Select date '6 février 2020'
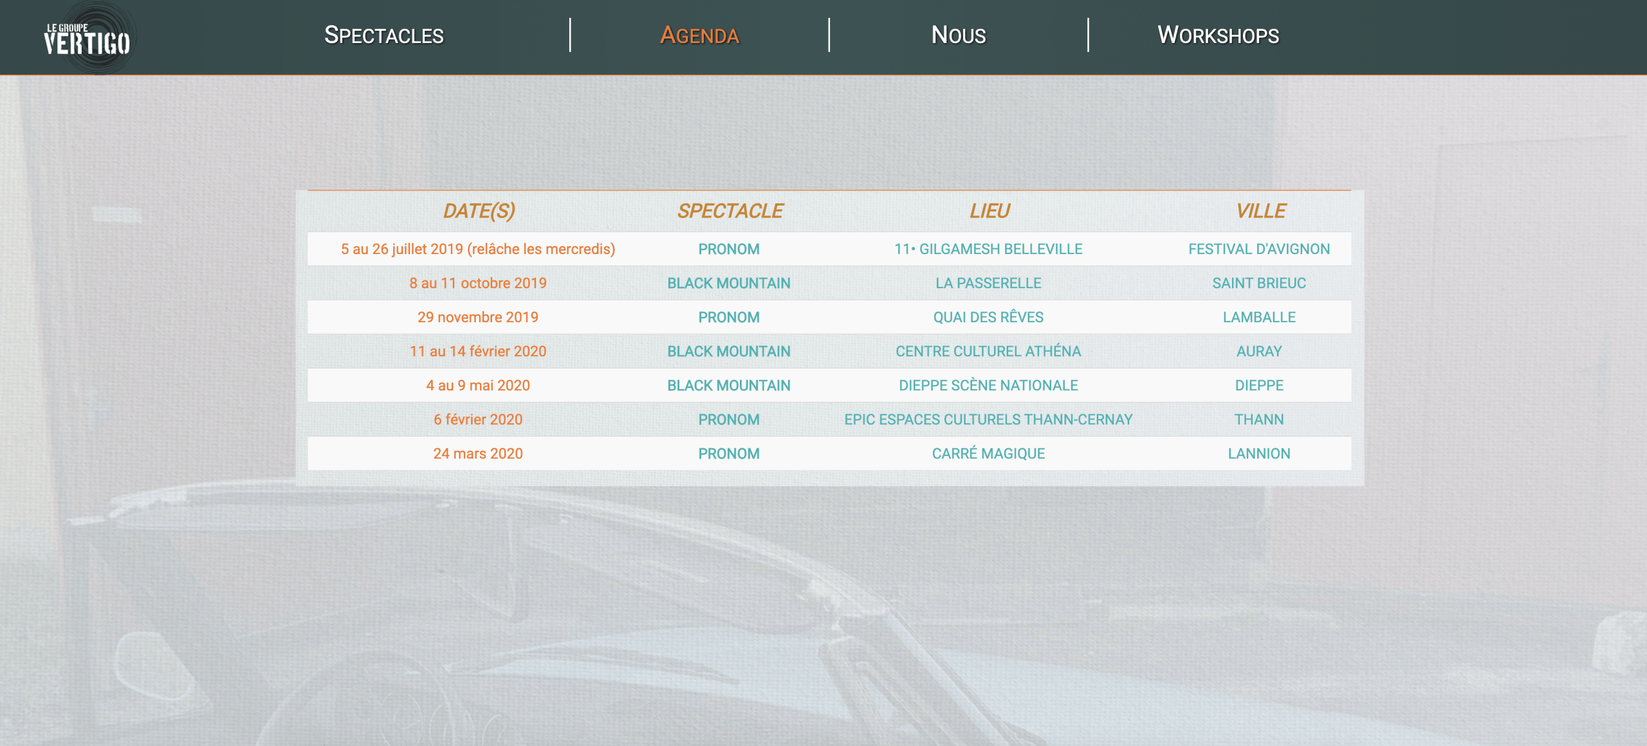Screen dimensions: 1647x746 pos(478,419)
